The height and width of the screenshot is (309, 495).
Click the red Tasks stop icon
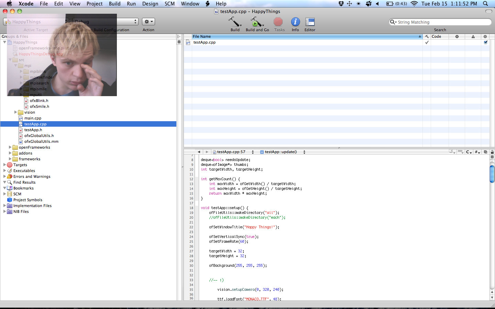click(278, 22)
